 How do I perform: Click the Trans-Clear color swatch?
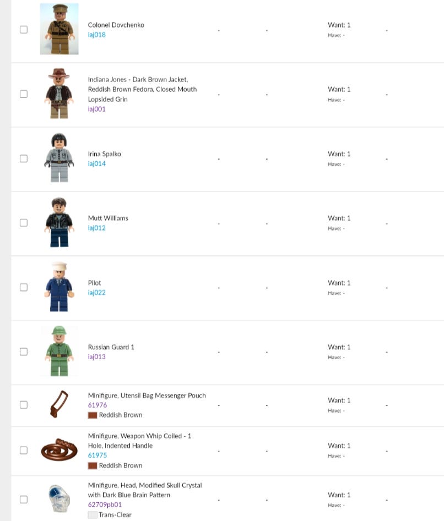click(x=93, y=515)
